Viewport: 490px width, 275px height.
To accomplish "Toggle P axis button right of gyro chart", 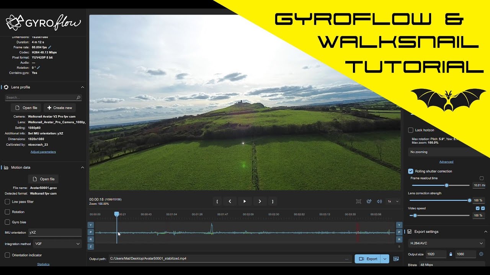I will [x=399, y=232].
